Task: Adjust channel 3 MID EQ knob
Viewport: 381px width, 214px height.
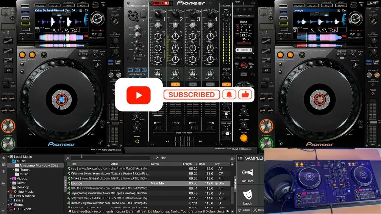Action: point(193,48)
